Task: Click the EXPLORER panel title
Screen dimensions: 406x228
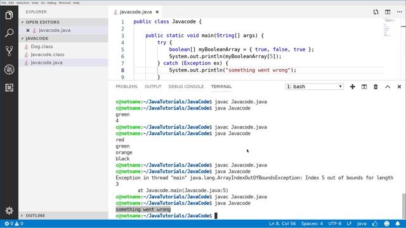Action: click(36, 12)
